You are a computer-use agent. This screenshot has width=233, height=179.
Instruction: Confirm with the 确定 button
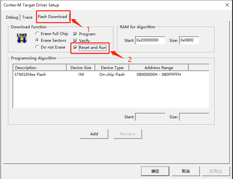pos(155,171)
